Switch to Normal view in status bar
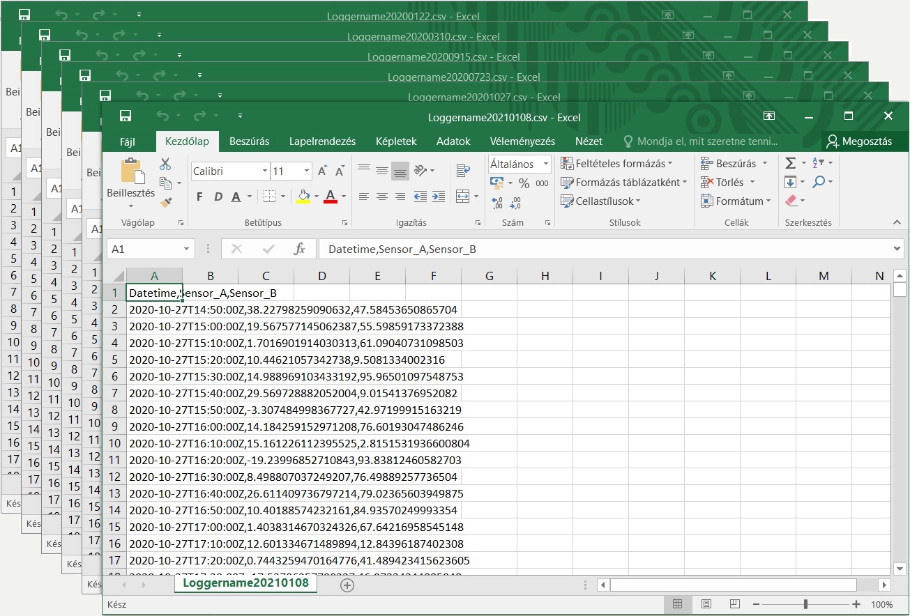The height and width of the screenshot is (616, 910). click(677, 604)
